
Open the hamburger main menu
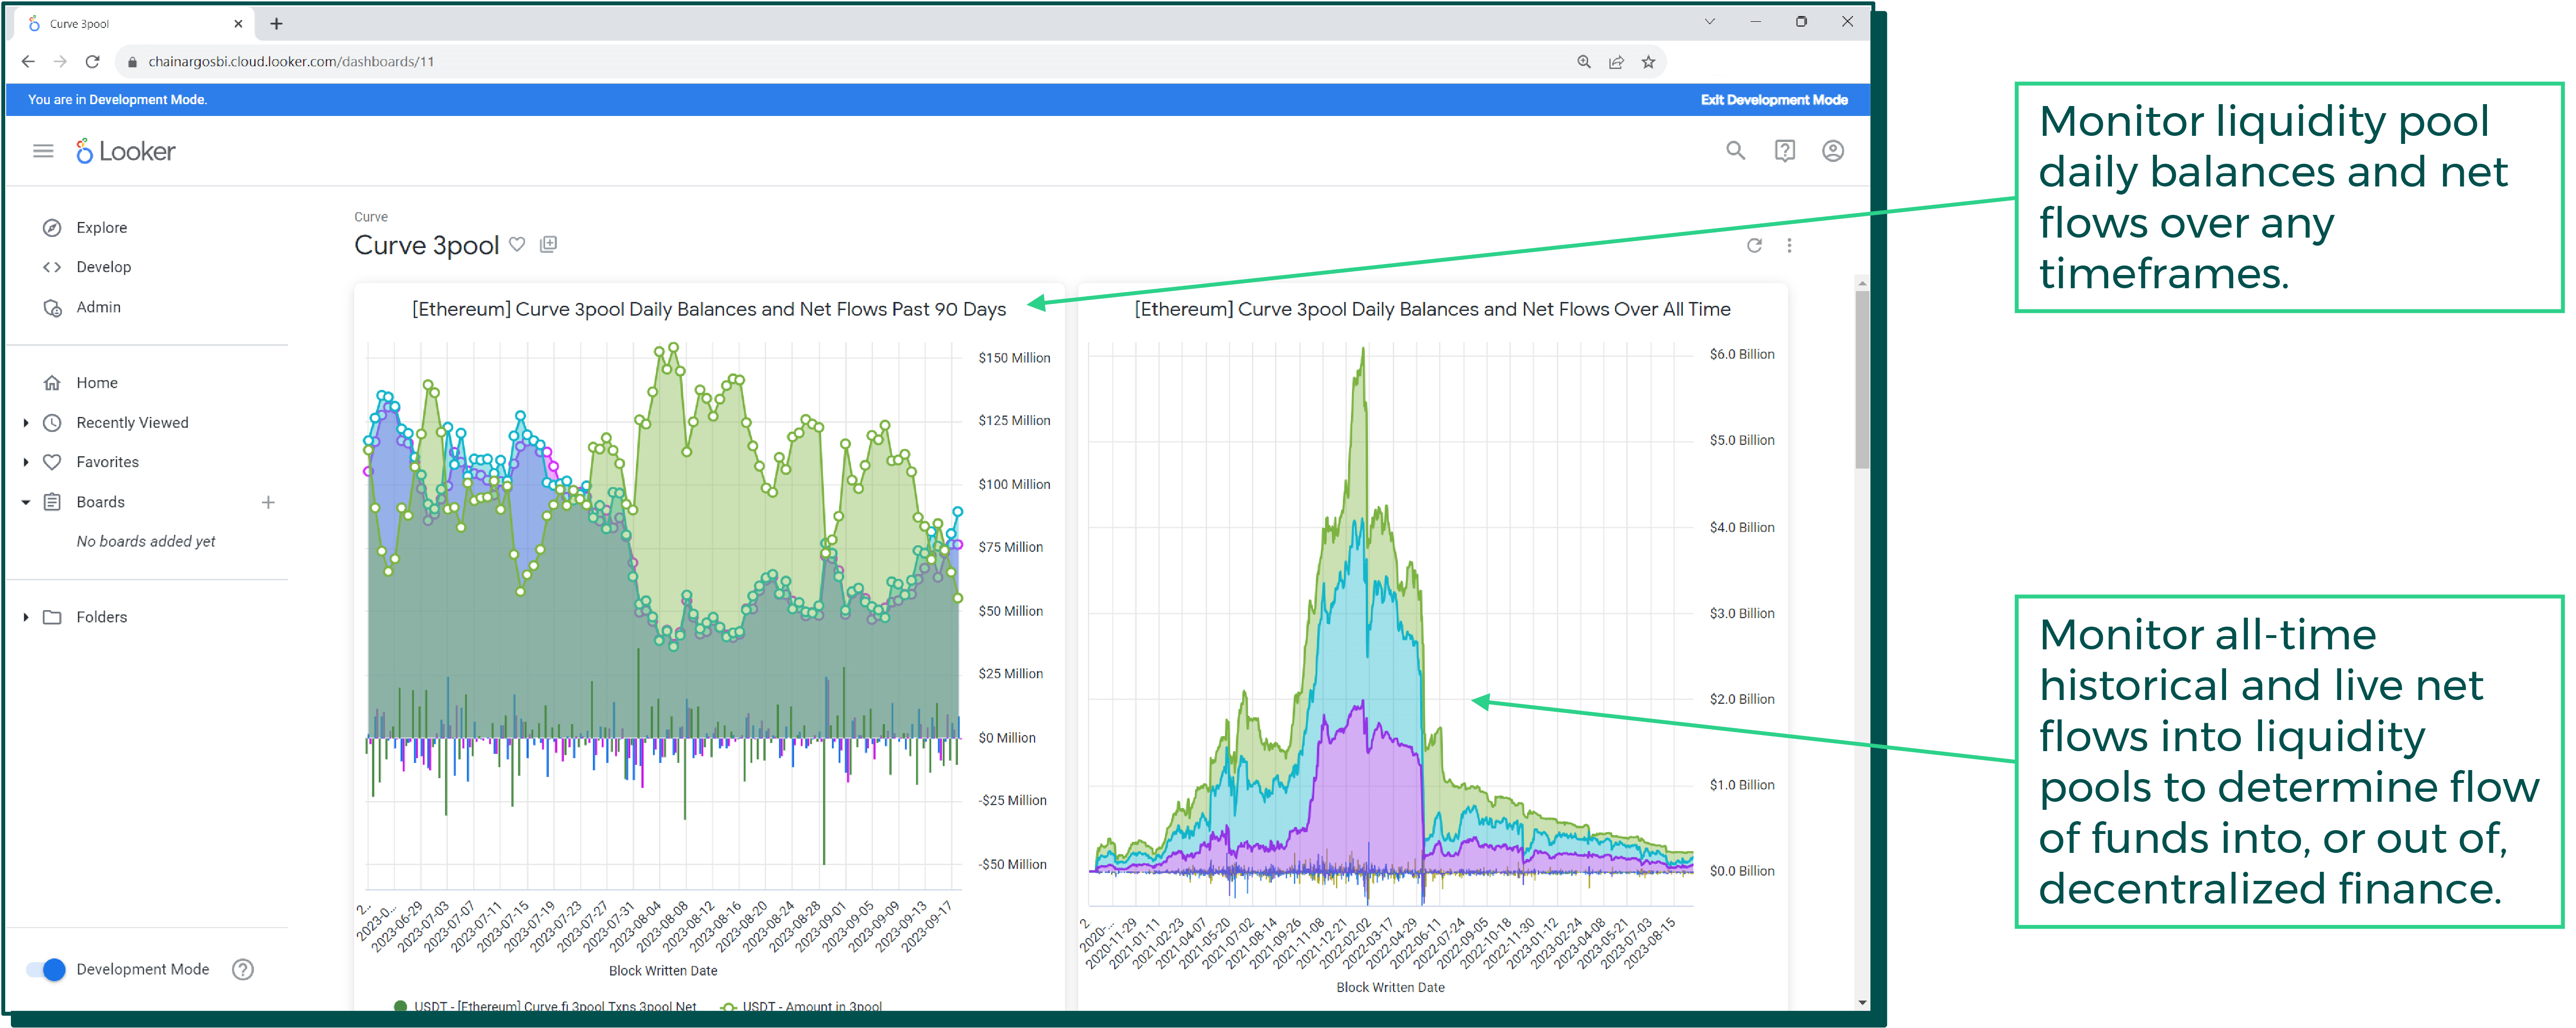[43, 151]
